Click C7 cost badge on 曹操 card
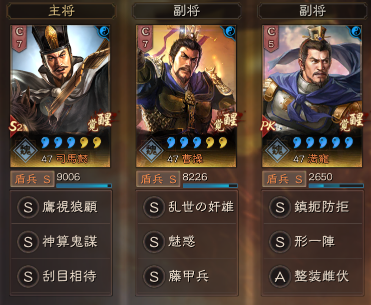Screen dimensions: 371x305 click(x=145, y=38)
